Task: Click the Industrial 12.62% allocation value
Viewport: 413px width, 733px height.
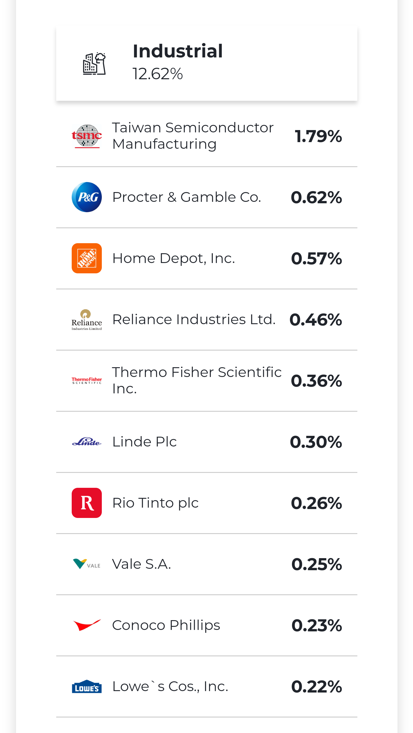Action: coord(157,74)
